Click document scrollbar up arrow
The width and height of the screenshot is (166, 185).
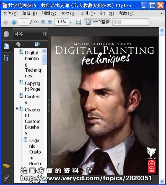[162, 30]
